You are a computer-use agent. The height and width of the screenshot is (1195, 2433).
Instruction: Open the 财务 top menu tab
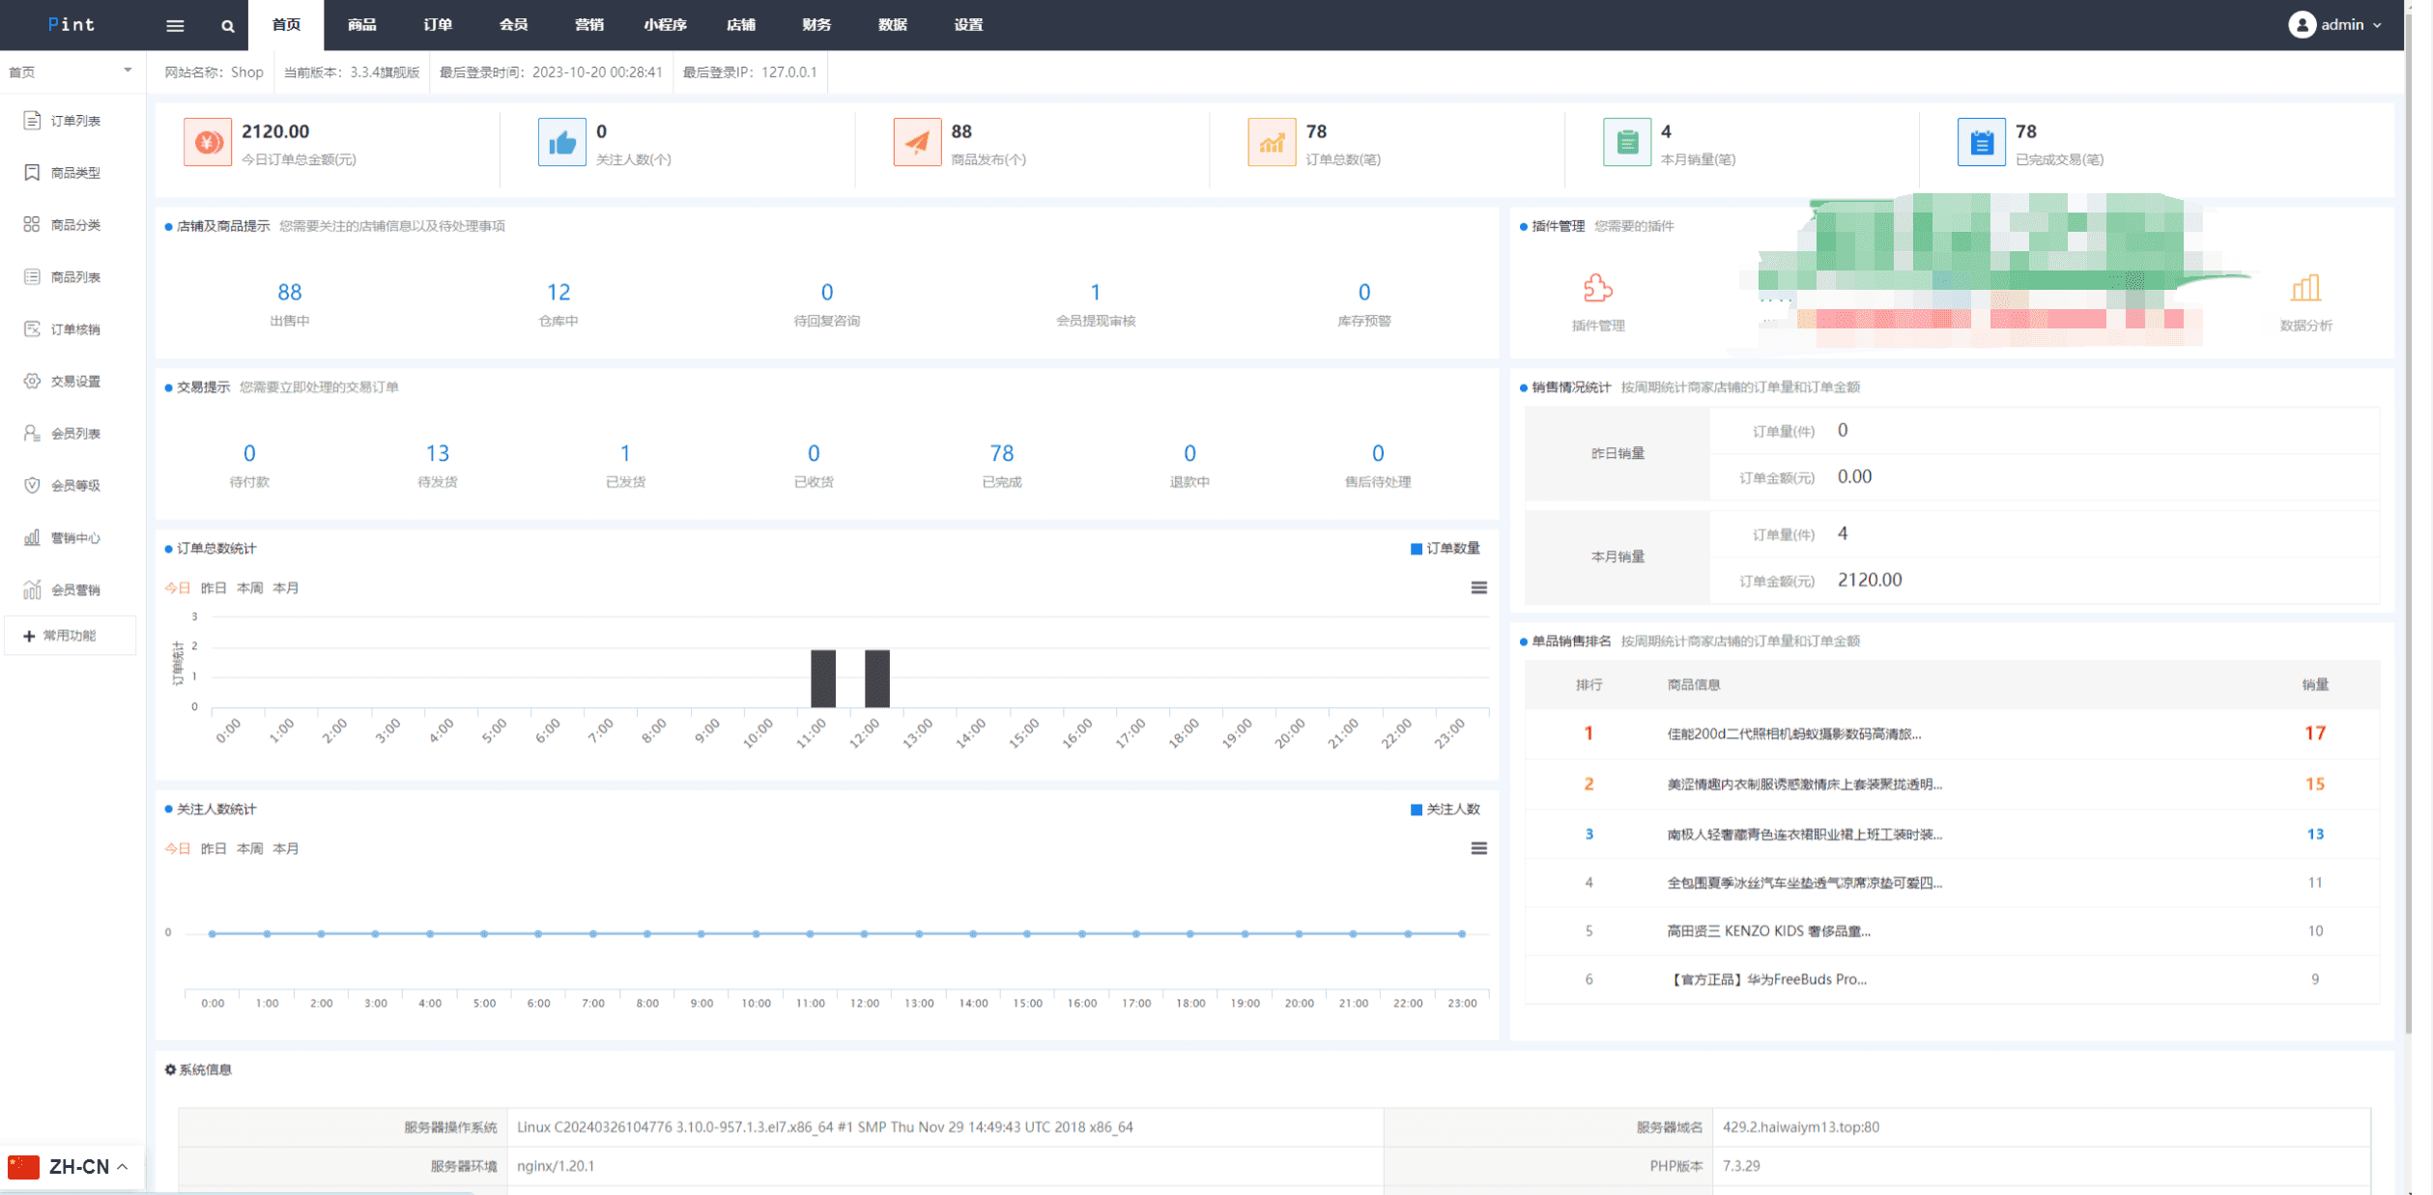(816, 25)
